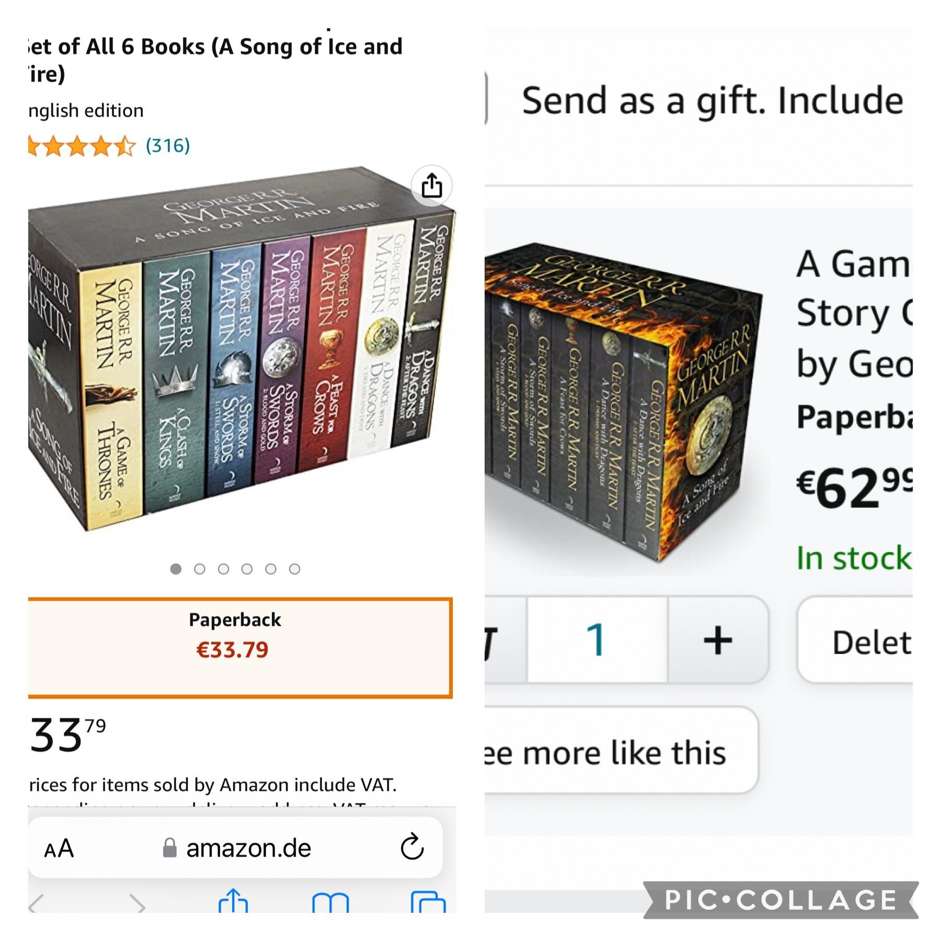Tap the fire-themed box set thumbnail in cart
Image resolution: width=941 pixels, height=941 pixels.
click(623, 401)
